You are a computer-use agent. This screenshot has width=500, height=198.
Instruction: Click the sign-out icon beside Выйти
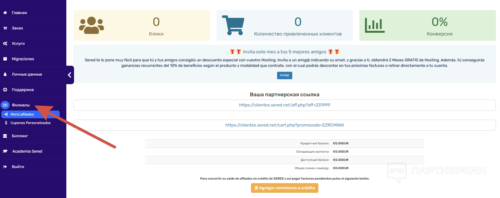pos(5,167)
